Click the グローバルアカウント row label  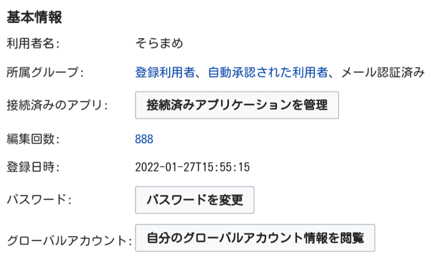[68, 241]
